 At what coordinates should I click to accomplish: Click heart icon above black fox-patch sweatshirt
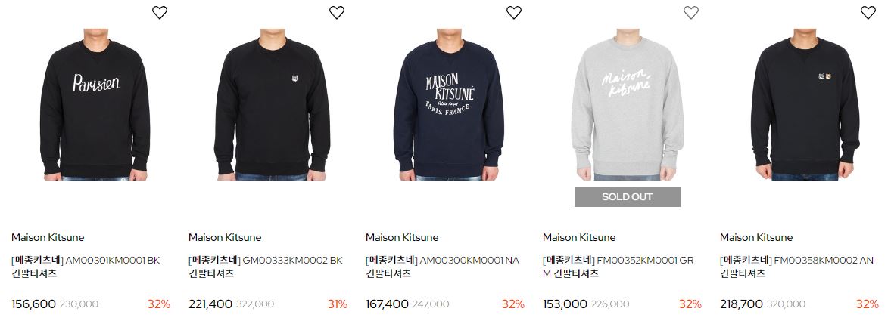(x=337, y=13)
